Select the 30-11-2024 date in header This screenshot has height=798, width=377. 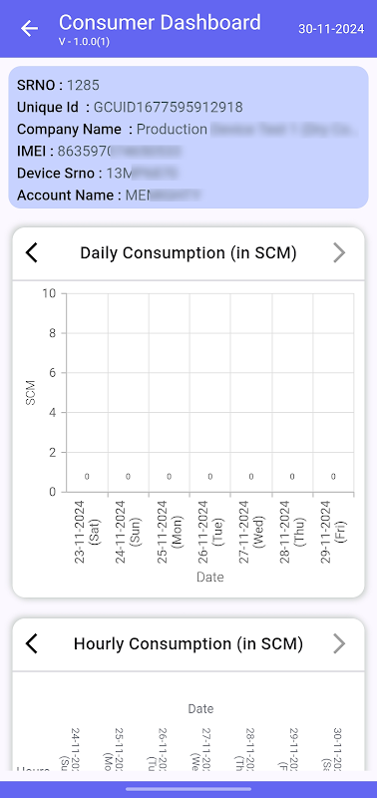(331, 29)
